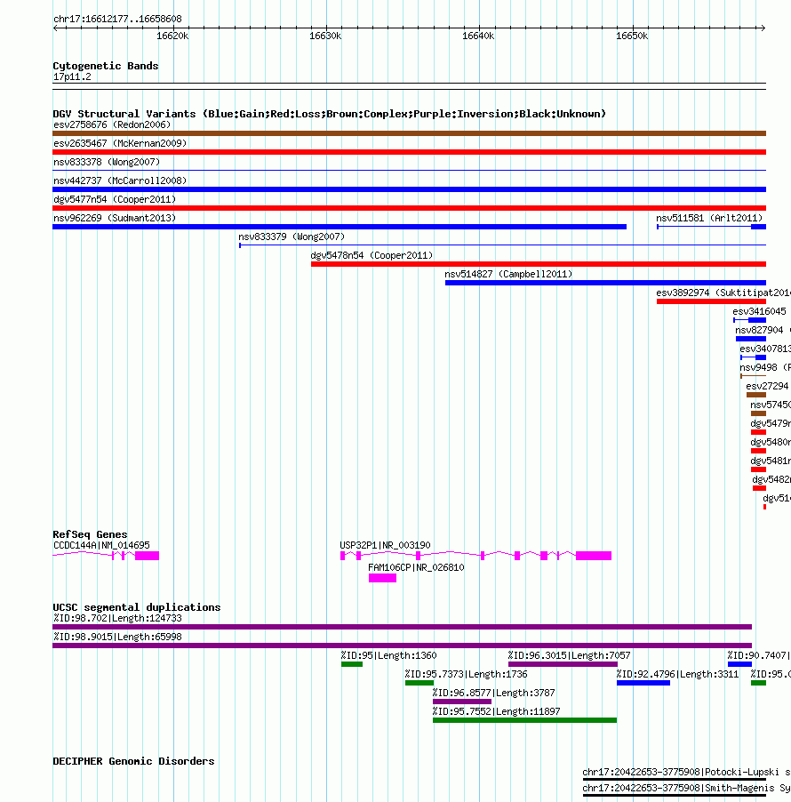Click the 16620k ruler marker

[172, 36]
